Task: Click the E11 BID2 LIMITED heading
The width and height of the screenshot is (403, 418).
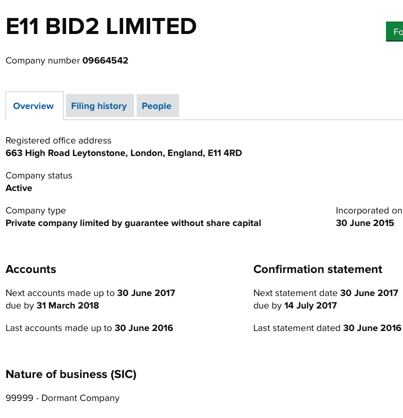Action: [101, 26]
